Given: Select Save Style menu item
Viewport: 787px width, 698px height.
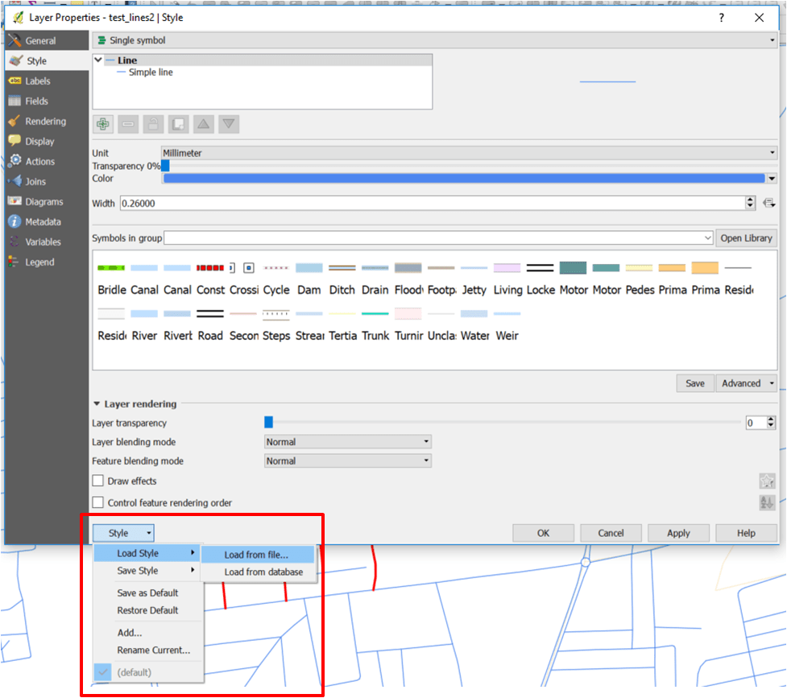Looking at the screenshot, I should coord(148,571).
